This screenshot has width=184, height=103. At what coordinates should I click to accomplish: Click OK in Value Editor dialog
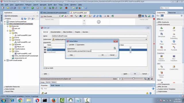[x=102, y=55]
